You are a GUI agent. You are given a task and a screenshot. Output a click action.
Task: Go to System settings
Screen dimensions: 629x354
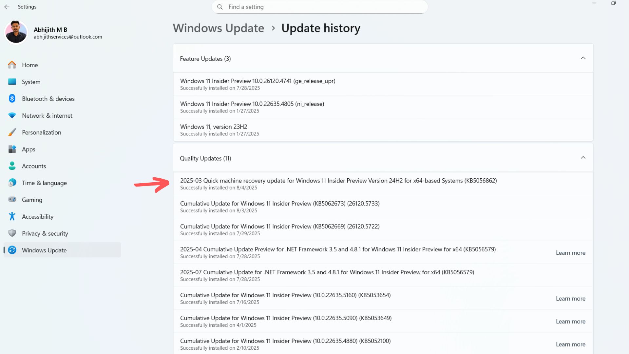coord(62,82)
